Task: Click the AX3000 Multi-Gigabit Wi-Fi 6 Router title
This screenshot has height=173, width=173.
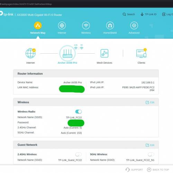Action: (x=39, y=15)
